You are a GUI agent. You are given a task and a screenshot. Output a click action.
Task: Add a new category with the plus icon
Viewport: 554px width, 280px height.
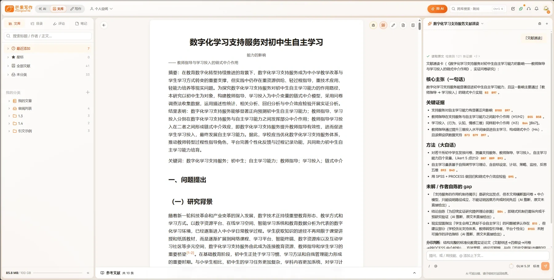click(88, 92)
